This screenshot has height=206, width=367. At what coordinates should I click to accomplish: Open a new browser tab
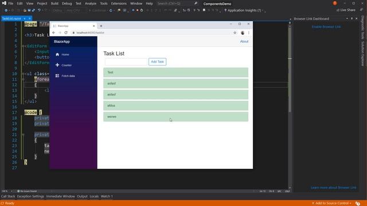tap(101, 26)
